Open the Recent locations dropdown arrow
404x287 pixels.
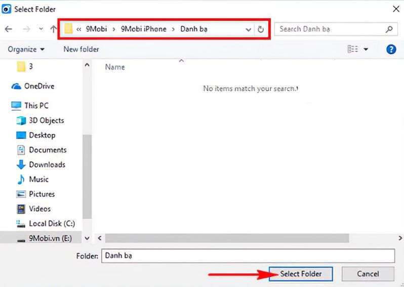[x=41, y=29]
